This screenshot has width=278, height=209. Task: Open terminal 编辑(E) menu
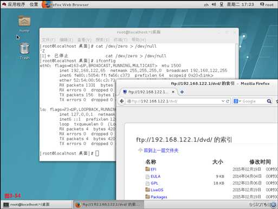[x=66, y=40]
